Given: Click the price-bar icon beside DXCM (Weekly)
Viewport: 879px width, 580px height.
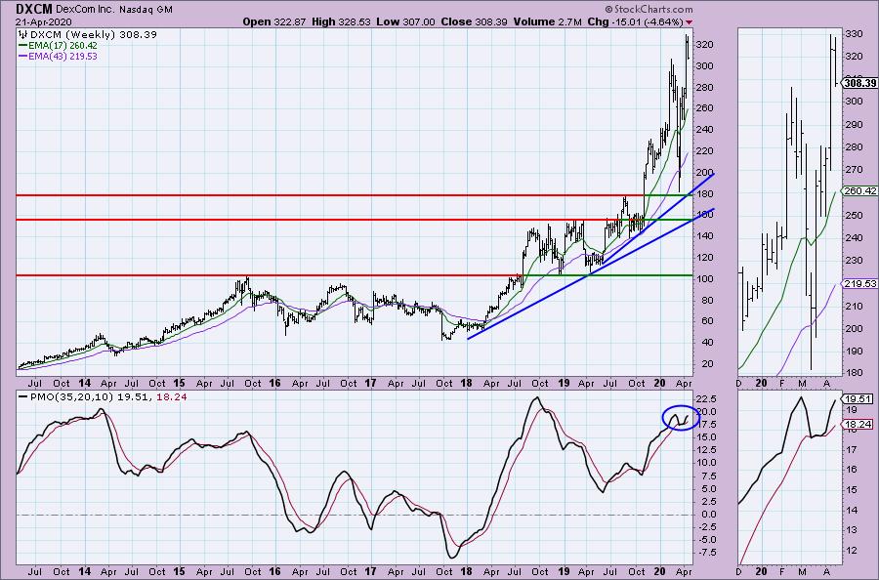Looking at the screenshot, I should click(23, 35).
